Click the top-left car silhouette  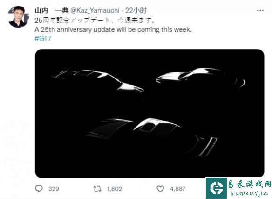(98, 81)
